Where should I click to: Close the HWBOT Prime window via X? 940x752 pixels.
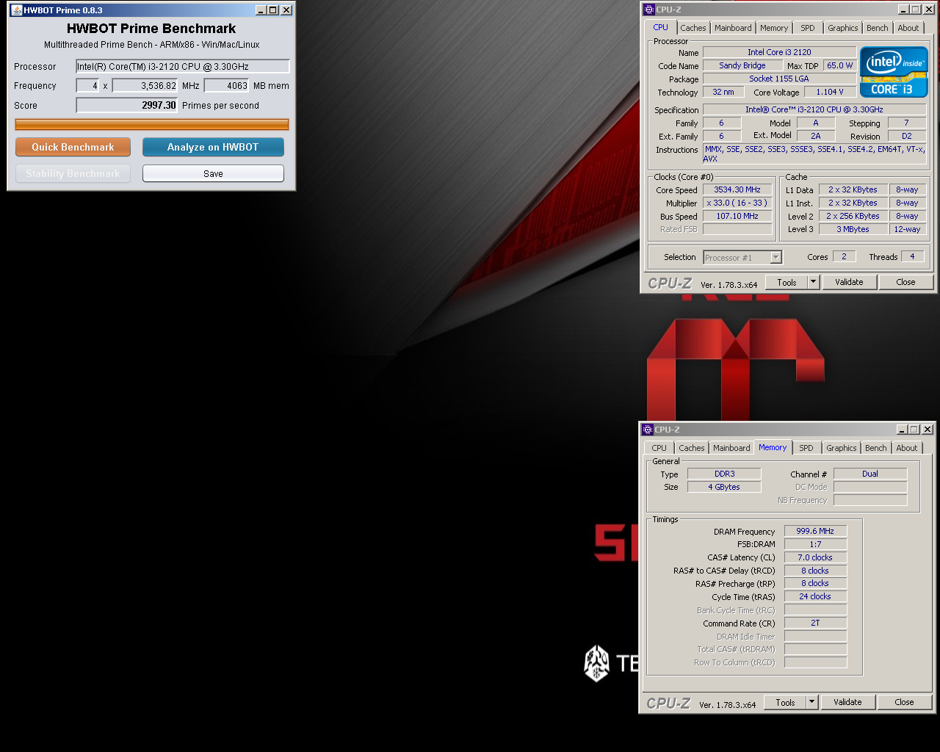pos(286,10)
